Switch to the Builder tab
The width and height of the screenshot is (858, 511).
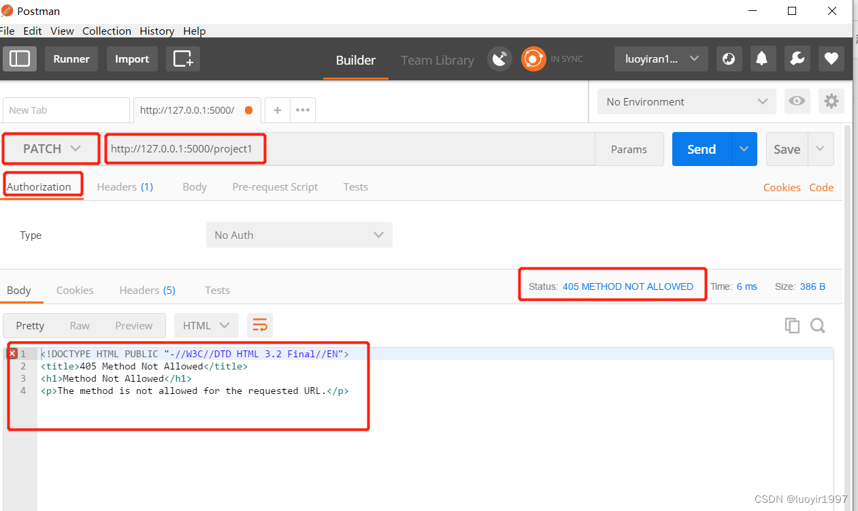(x=356, y=60)
